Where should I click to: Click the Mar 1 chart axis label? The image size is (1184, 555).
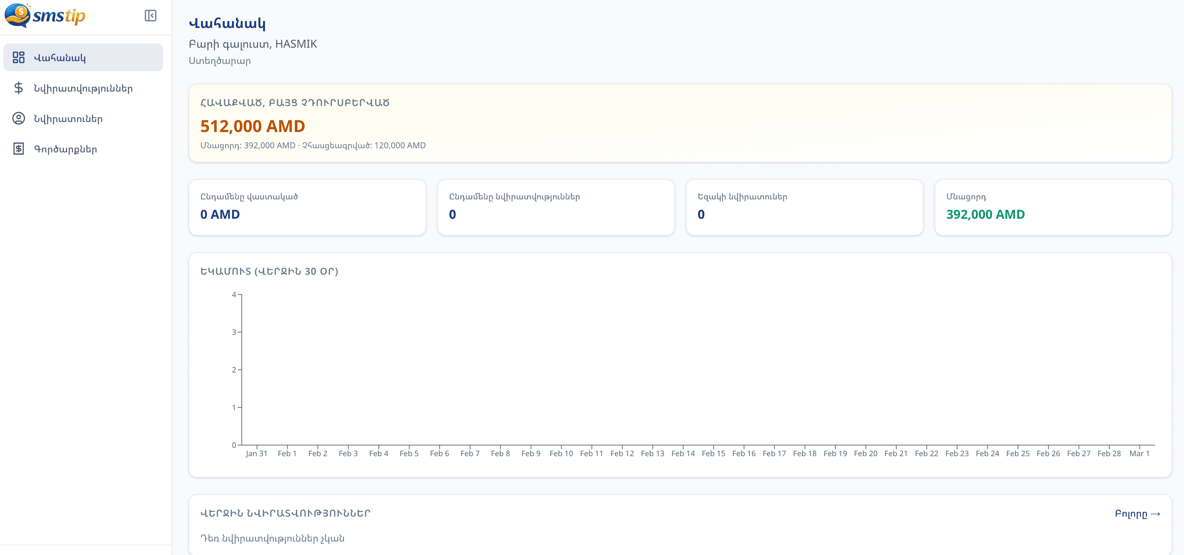(x=1139, y=453)
